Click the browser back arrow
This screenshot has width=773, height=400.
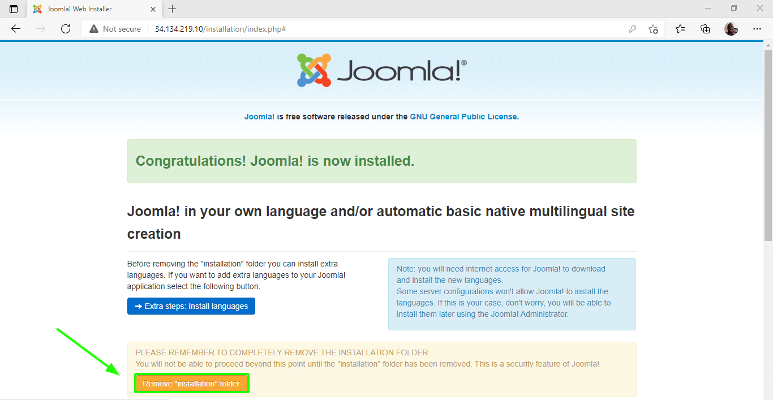click(x=16, y=29)
